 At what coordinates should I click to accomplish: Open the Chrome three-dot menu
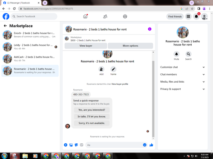pyautogui.click(x=210, y=8)
